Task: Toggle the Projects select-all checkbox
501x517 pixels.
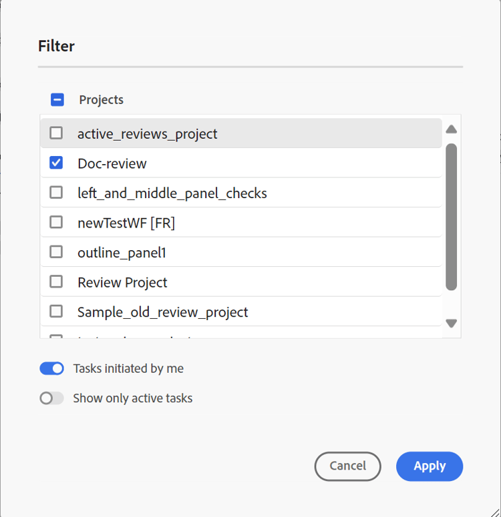Action: click(57, 100)
